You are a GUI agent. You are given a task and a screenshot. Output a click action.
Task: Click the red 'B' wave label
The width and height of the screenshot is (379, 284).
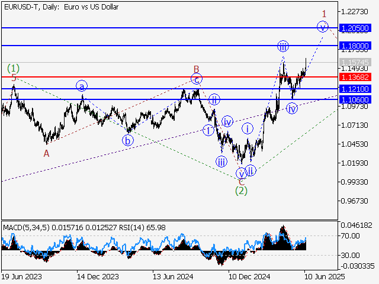[196, 69]
